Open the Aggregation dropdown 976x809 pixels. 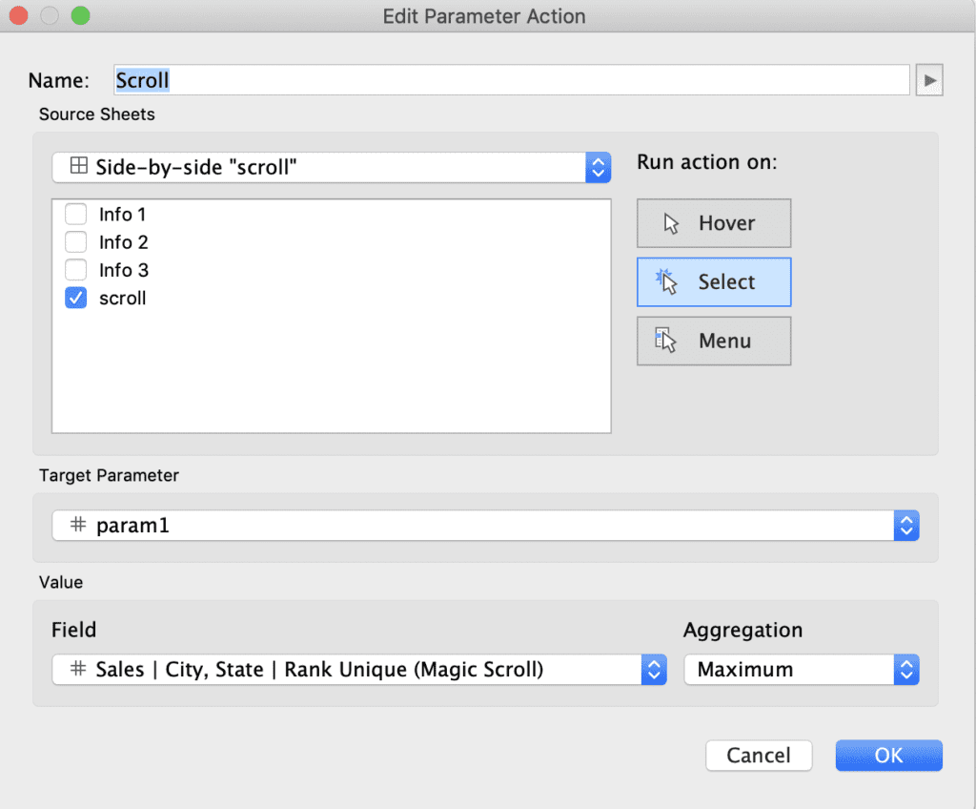(x=905, y=669)
